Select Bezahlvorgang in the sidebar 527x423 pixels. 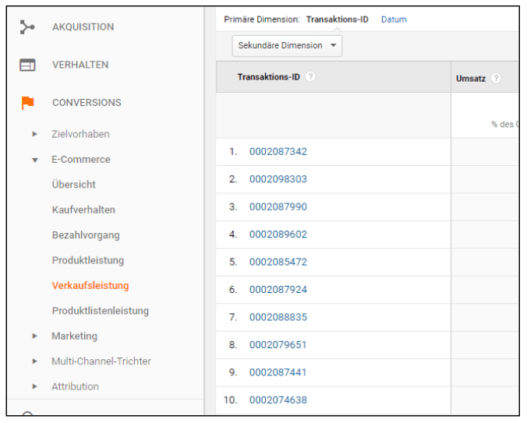tap(86, 235)
